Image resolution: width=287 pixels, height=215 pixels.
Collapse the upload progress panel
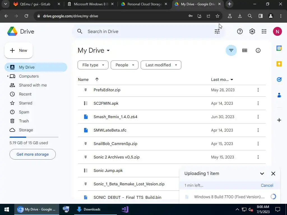pos(262,174)
